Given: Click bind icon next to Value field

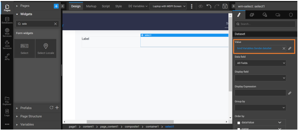Looking at the screenshot, I should (x=290, y=48).
